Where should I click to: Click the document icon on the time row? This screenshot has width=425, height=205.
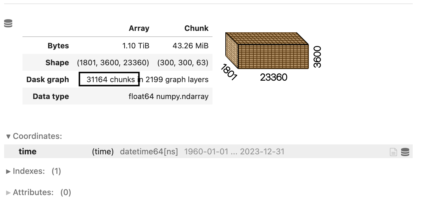(x=393, y=152)
